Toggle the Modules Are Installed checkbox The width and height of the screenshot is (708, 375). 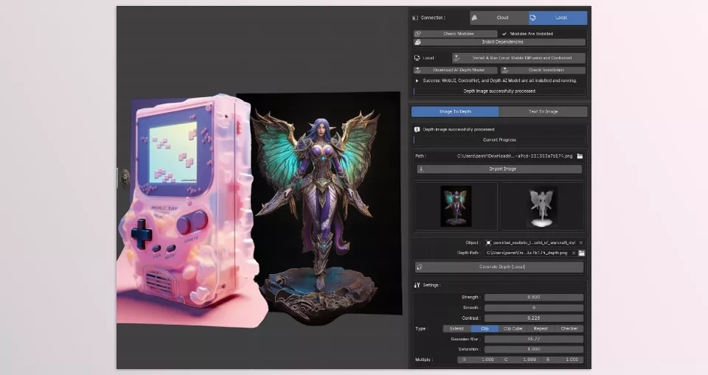[x=504, y=34]
